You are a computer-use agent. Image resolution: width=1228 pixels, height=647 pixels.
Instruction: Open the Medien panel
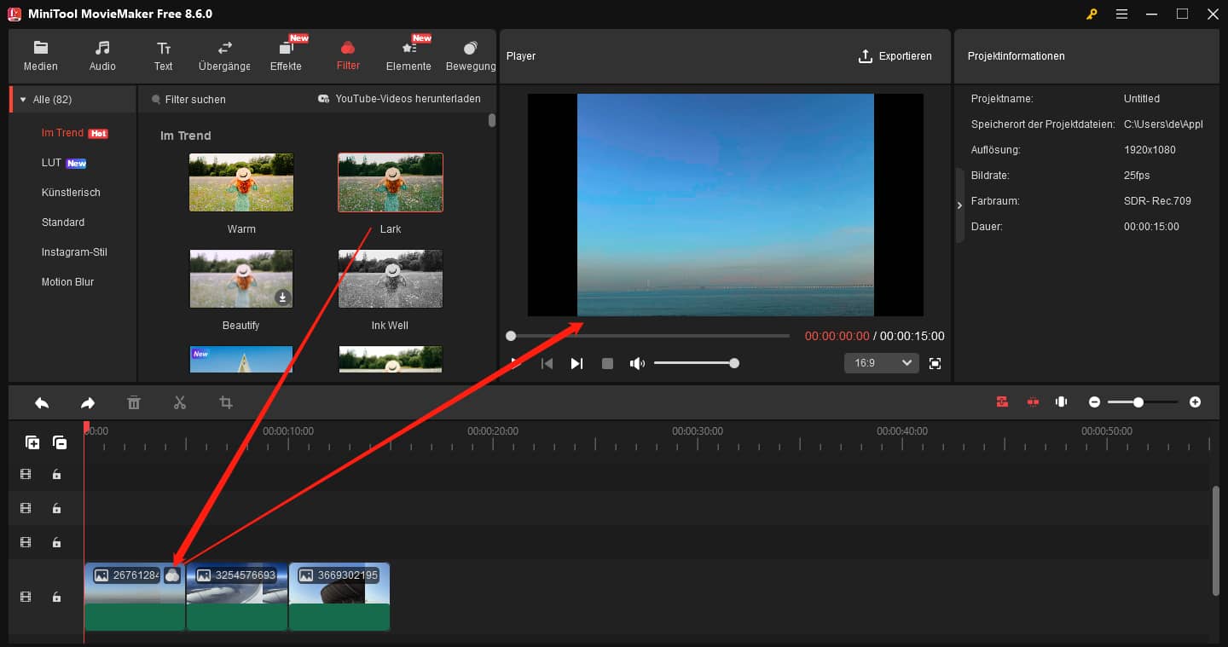40,55
